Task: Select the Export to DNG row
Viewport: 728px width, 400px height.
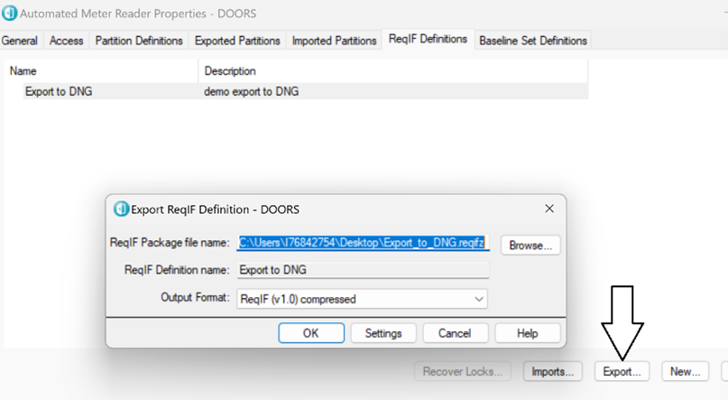Action: click(x=59, y=91)
